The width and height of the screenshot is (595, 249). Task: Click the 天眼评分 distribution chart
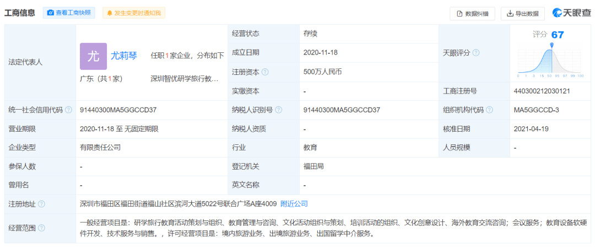[551, 61]
